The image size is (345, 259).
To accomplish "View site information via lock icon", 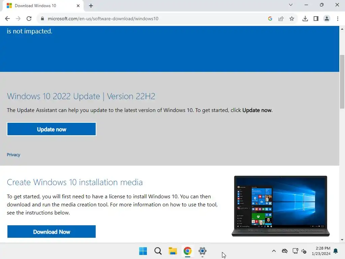I will [42, 19].
